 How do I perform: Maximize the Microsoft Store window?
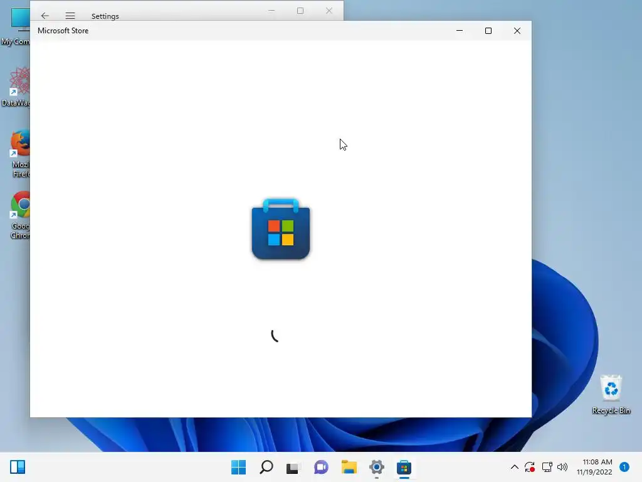point(488,31)
